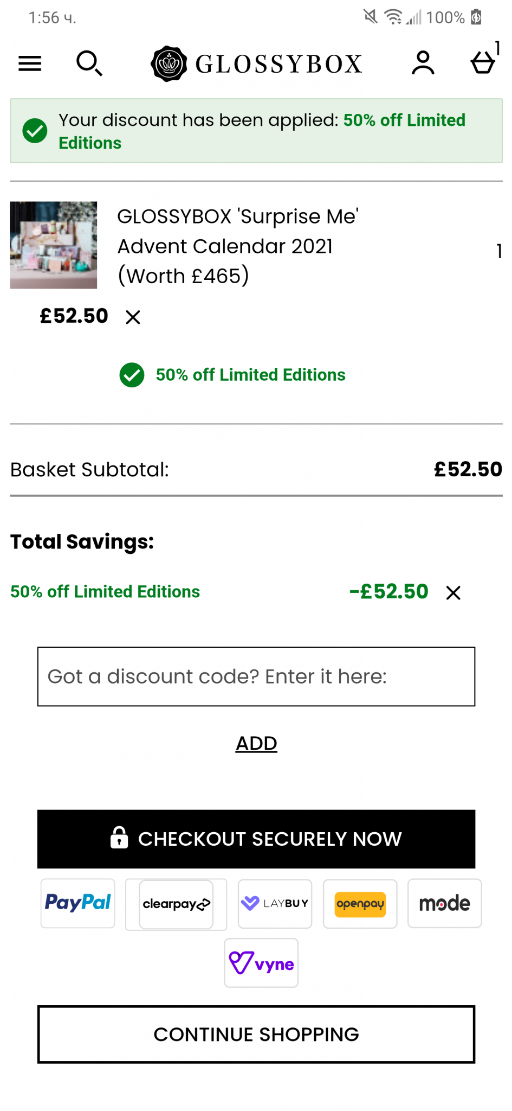
Task: Remove the Advent Calendar from basket
Action: [133, 317]
